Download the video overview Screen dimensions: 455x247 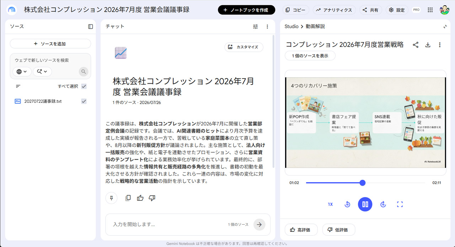pyautogui.click(x=428, y=45)
